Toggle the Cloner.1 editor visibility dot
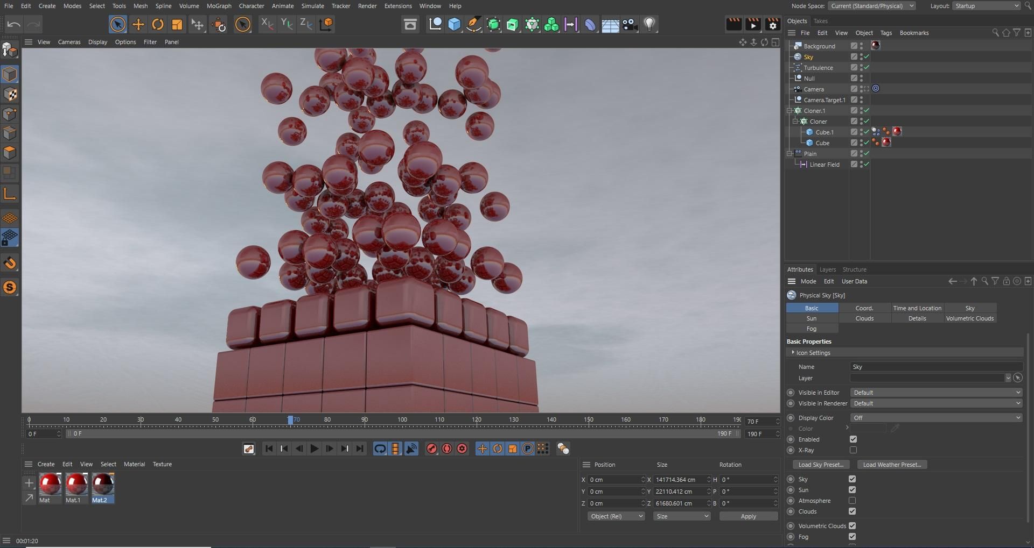This screenshot has height=548, width=1034. 861,109
